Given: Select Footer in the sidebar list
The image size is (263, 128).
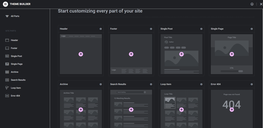Looking at the screenshot, I should [14, 48].
